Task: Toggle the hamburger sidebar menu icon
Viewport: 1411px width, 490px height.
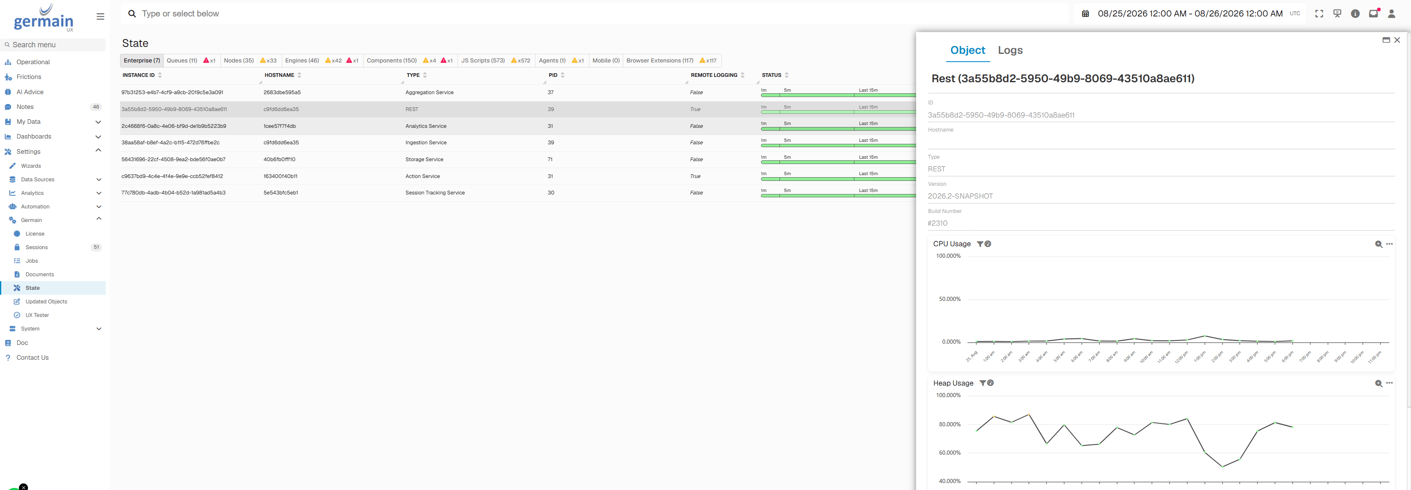Action: pyautogui.click(x=100, y=16)
